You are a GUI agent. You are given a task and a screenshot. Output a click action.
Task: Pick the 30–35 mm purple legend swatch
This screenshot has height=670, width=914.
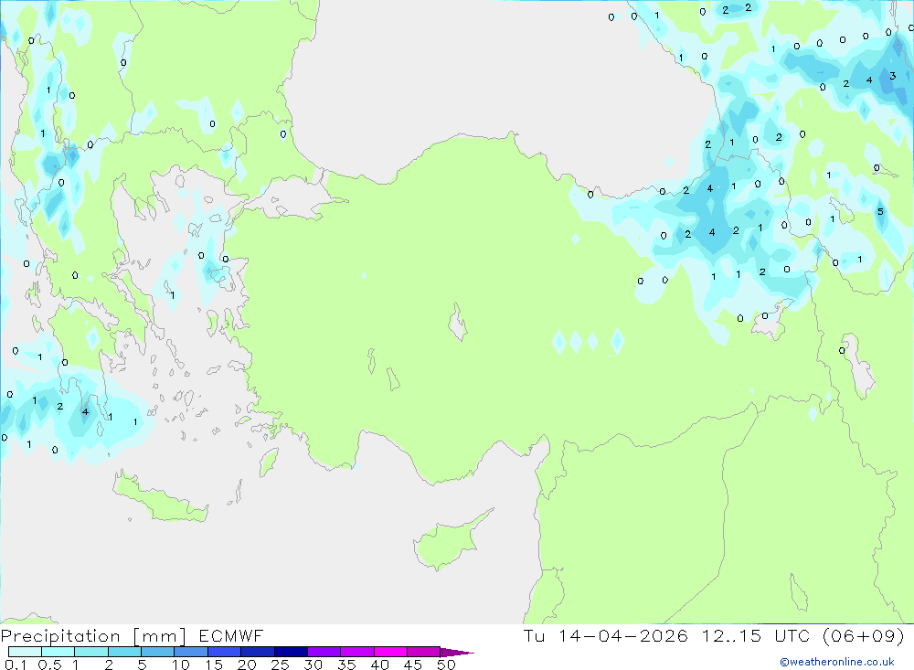[x=324, y=652]
